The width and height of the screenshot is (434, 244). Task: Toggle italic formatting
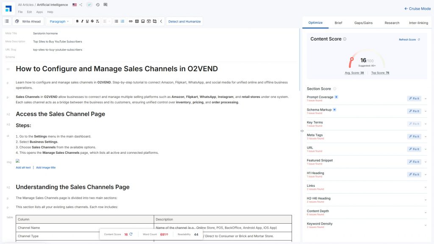(x=82, y=21)
